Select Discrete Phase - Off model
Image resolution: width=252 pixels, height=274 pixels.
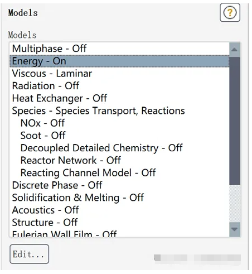click(119, 185)
